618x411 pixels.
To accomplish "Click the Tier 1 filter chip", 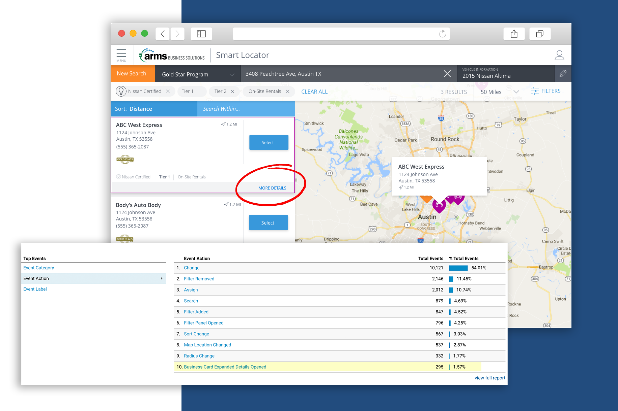I will coord(192,91).
